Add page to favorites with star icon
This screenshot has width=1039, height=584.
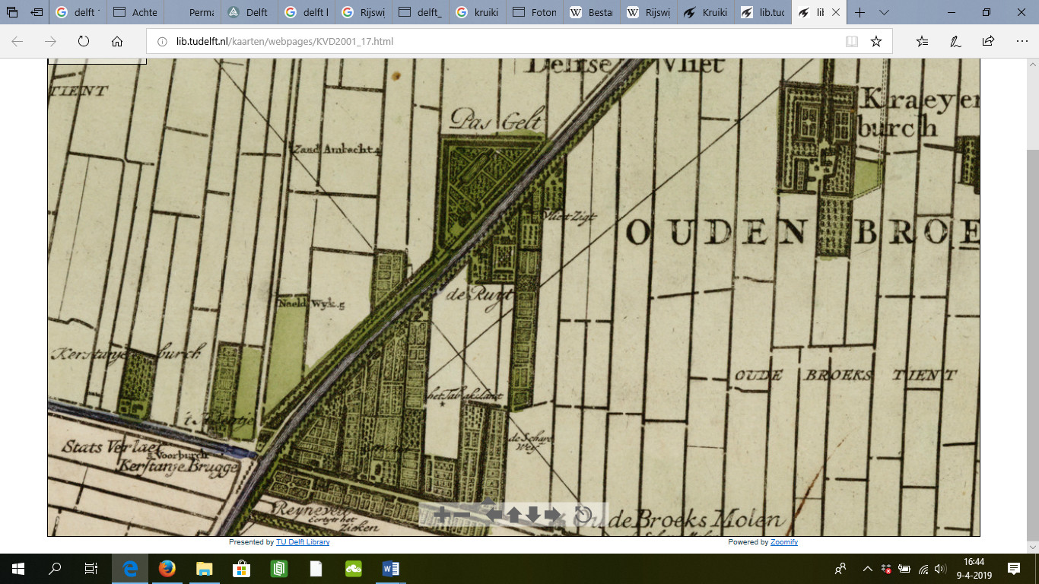pos(876,42)
